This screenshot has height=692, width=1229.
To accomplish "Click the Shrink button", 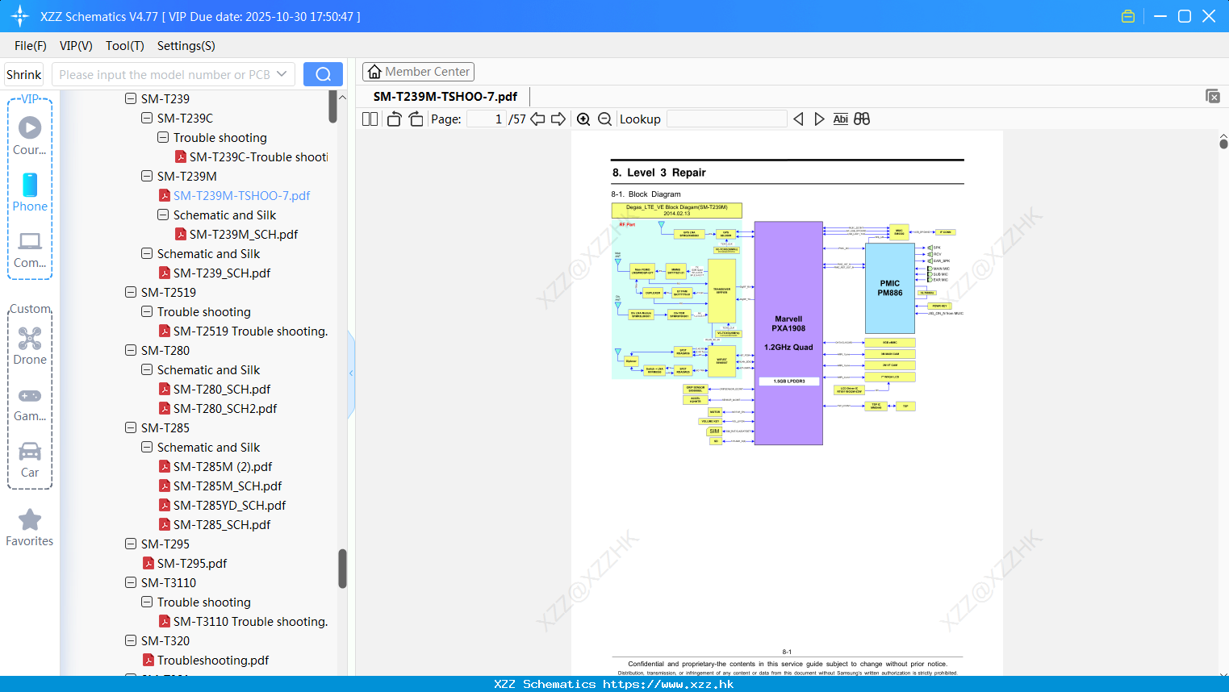I will (24, 74).
